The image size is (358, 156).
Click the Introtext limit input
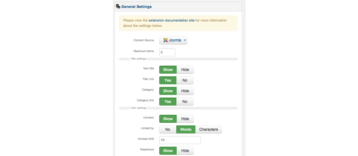click(180, 140)
